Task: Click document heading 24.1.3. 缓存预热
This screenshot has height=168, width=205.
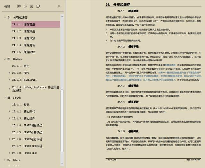Action: [x=128, y=86]
